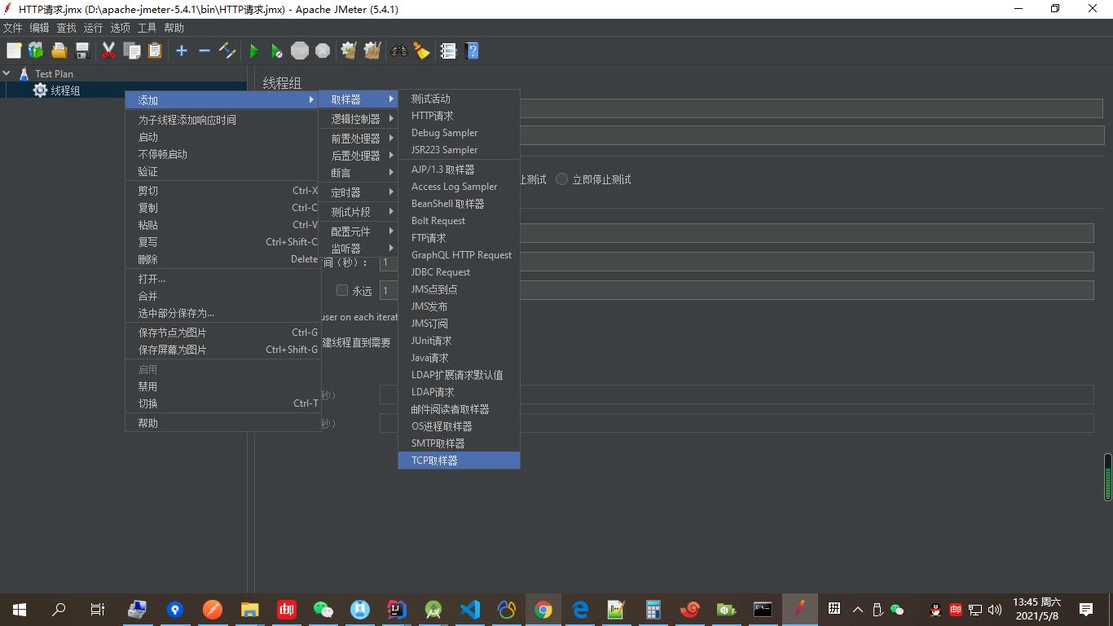
Task: Click the grey Shutdown icon
Action: [x=323, y=51]
